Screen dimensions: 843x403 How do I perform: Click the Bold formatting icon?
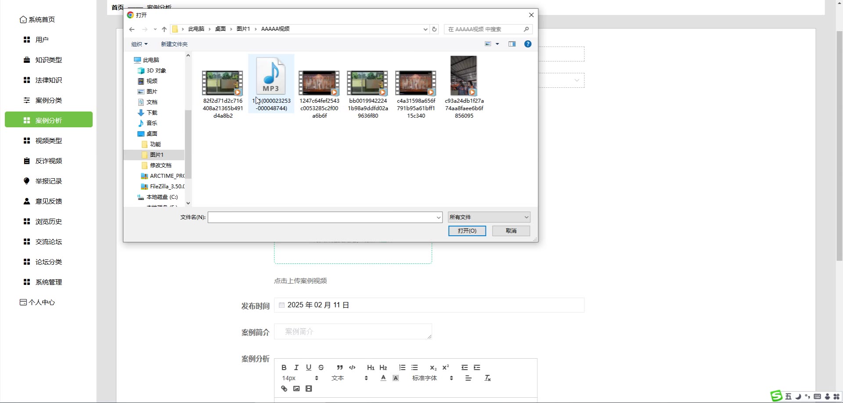point(284,367)
